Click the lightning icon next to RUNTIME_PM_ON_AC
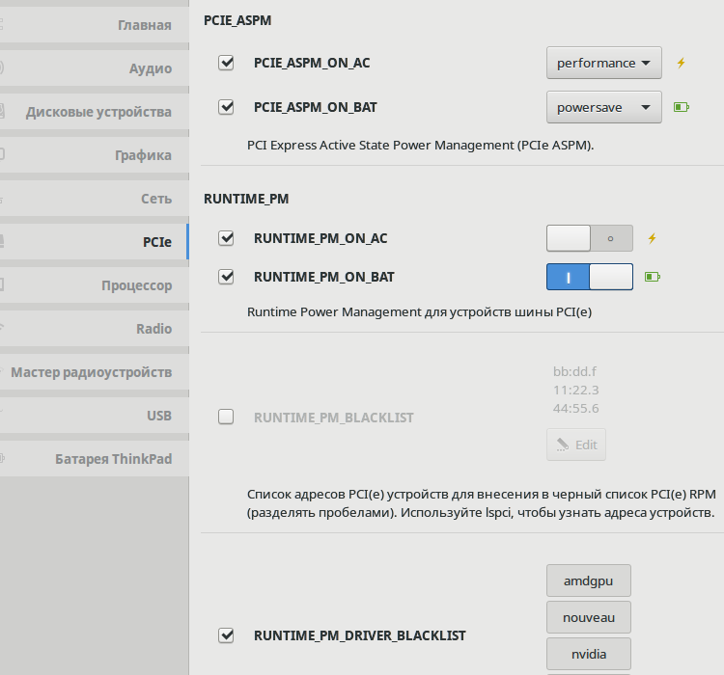The height and width of the screenshot is (675, 724). tap(652, 238)
